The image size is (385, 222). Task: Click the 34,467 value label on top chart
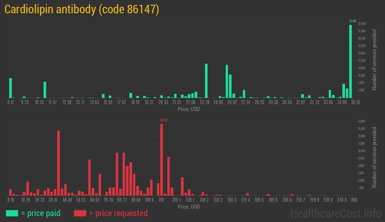(353, 21)
